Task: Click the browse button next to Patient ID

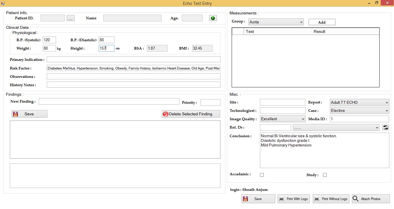Action: click(x=70, y=18)
